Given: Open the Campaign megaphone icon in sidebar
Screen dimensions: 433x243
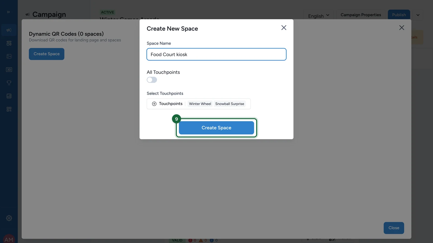Looking at the screenshot, I should point(9,30).
